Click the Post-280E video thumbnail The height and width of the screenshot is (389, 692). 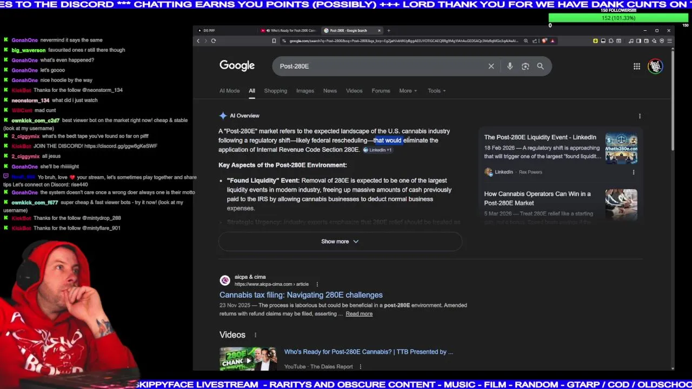(248, 359)
